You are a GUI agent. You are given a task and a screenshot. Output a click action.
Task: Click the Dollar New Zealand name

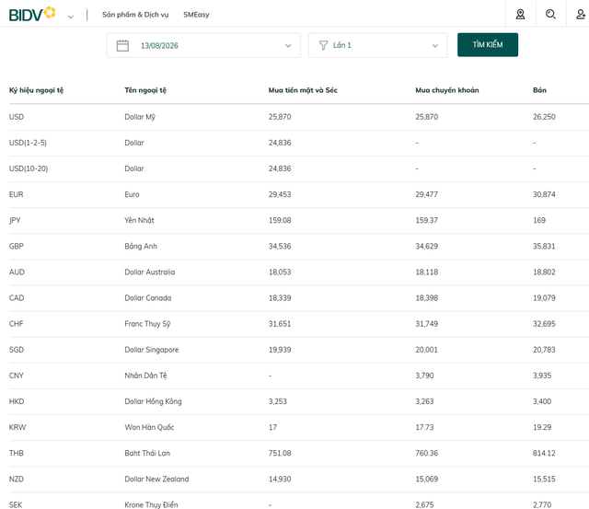tap(156, 480)
